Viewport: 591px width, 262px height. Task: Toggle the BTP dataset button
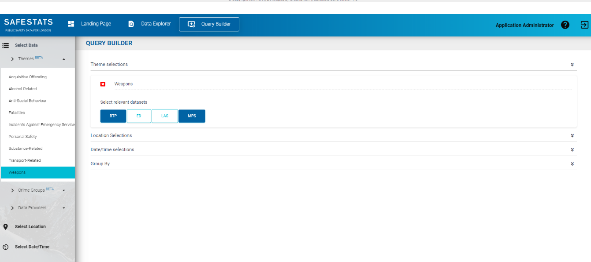coord(113,116)
